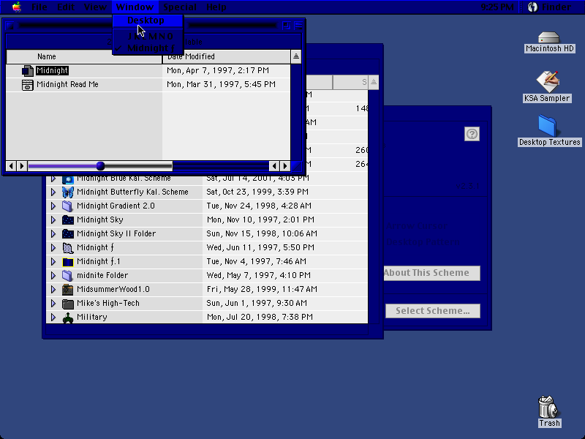Image resolution: width=585 pixels, height=439 pixels.
Task: Select the KSA Sampler desktop icon
Action: pos(547,81)
